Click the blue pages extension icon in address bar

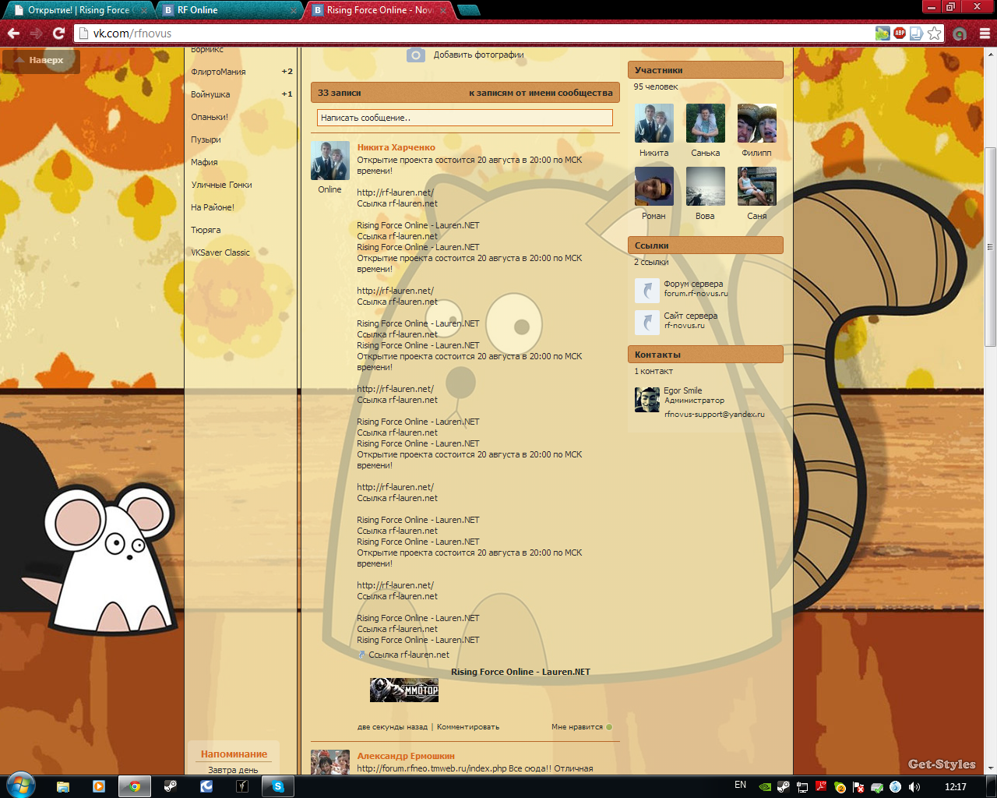tap(917, 34)
